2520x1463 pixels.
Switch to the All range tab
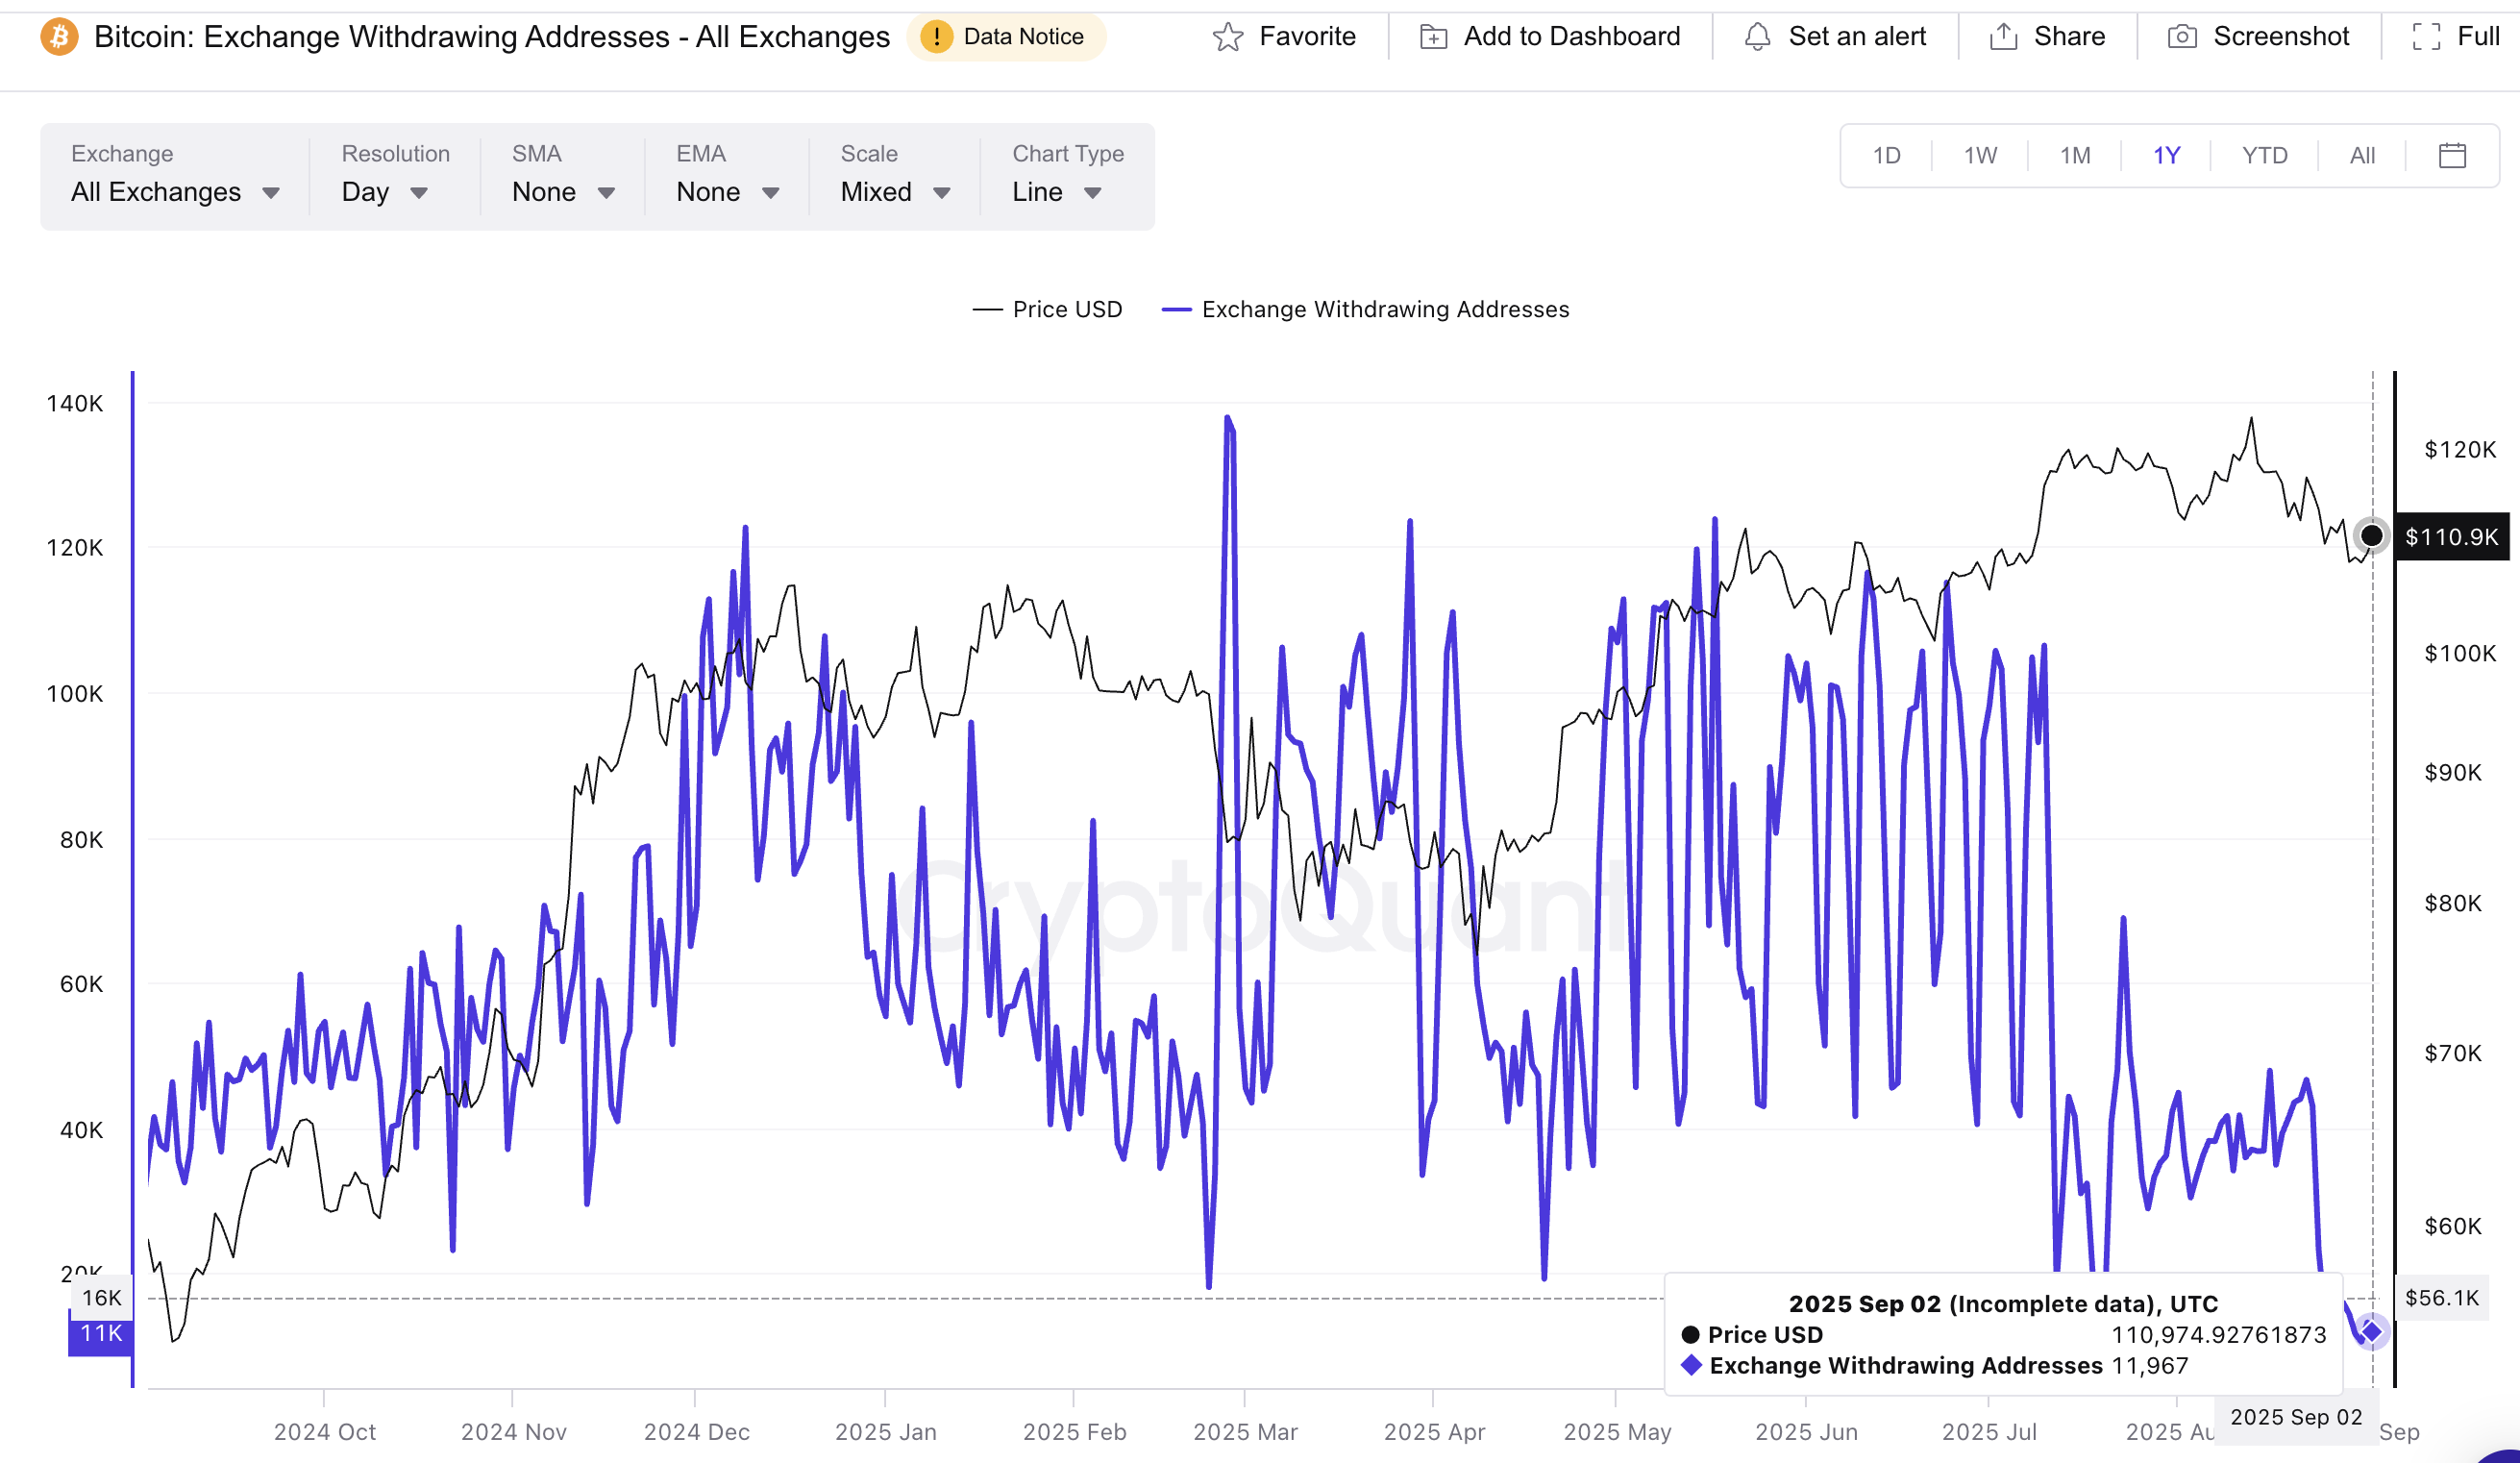[2362, 155]
